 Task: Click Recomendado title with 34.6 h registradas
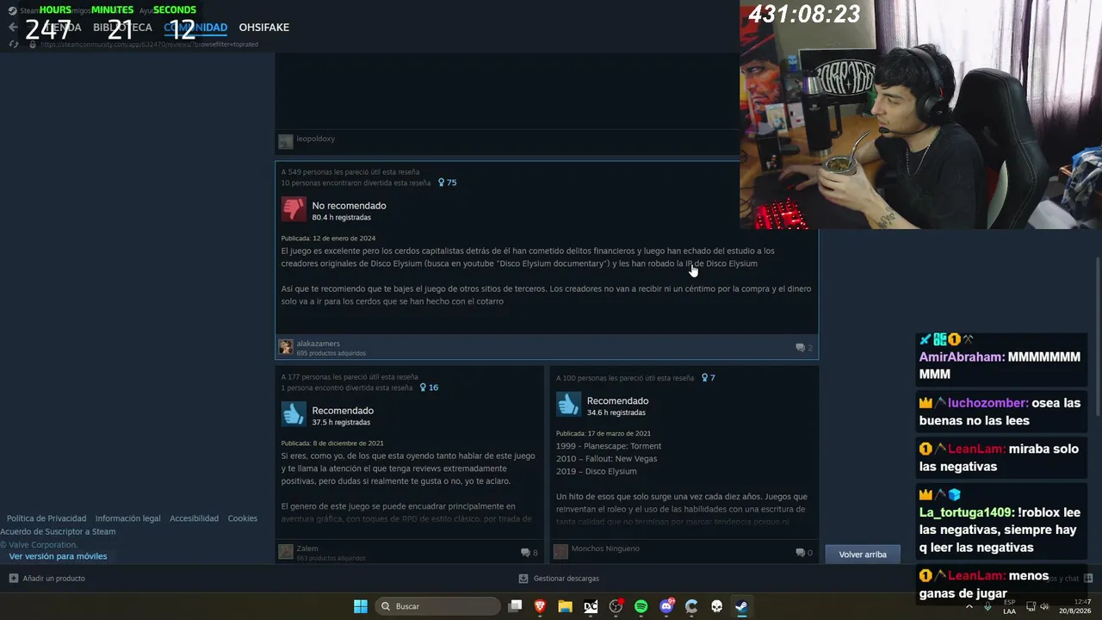(x=617, y=401)
